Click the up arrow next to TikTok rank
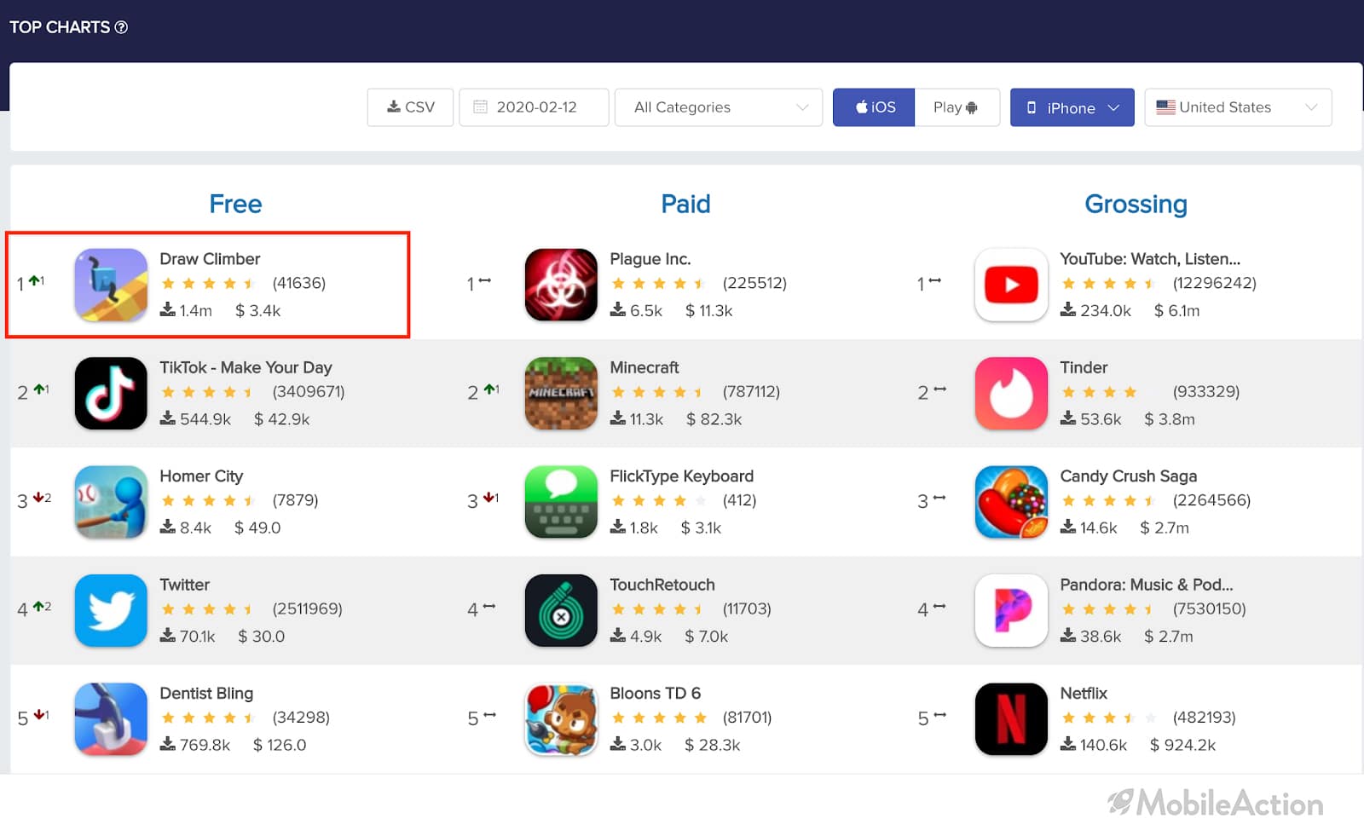Screen dimensions: 1364x836 click(x=38, y=389)
